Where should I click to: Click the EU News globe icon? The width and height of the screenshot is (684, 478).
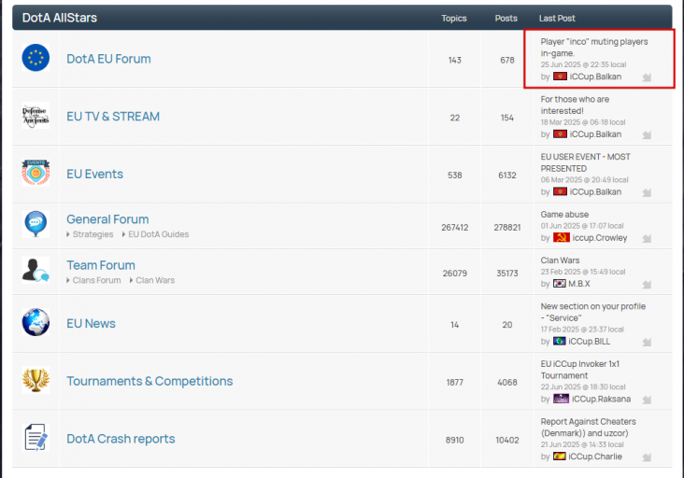pos(36,322)
